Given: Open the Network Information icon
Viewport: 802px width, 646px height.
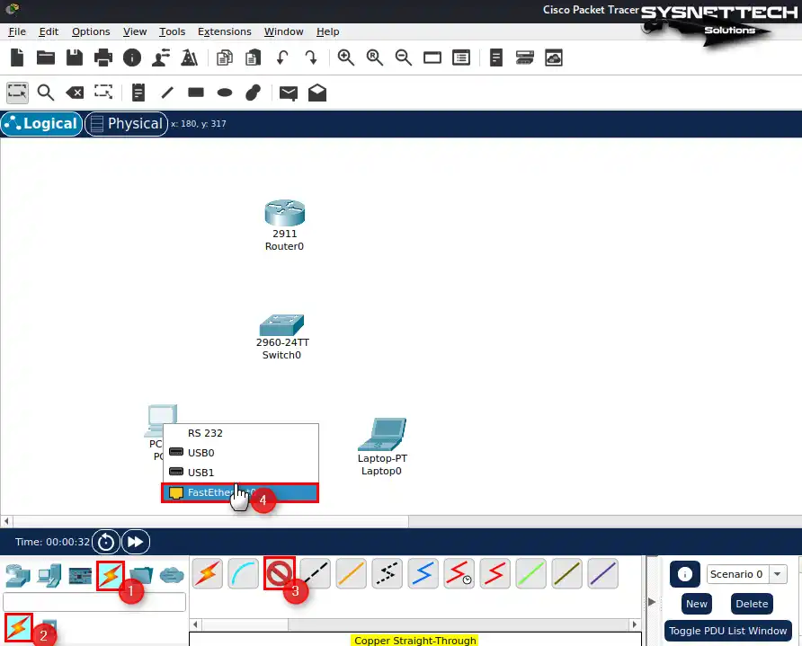Looking at the screenshot, I should [132, 58].
